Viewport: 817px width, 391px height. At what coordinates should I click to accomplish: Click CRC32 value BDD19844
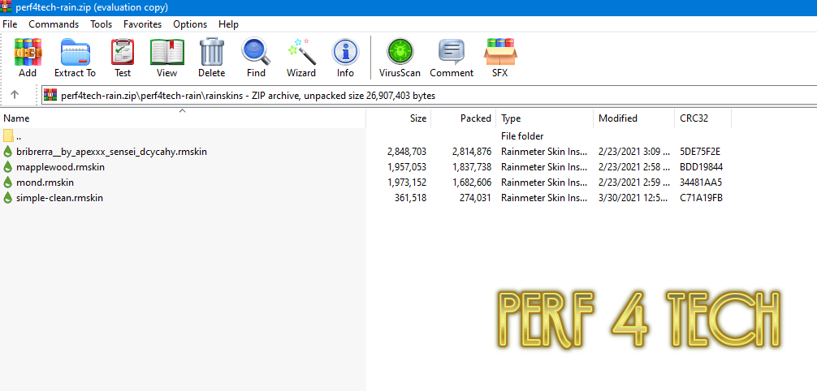(702, 167)
